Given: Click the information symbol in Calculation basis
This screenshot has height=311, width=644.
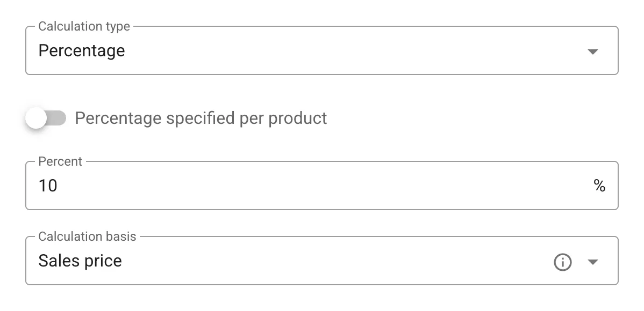Looking at the screenshot, I should (x=562, y=262).
